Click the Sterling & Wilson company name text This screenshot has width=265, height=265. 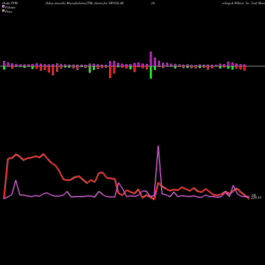tap(239, 3)
